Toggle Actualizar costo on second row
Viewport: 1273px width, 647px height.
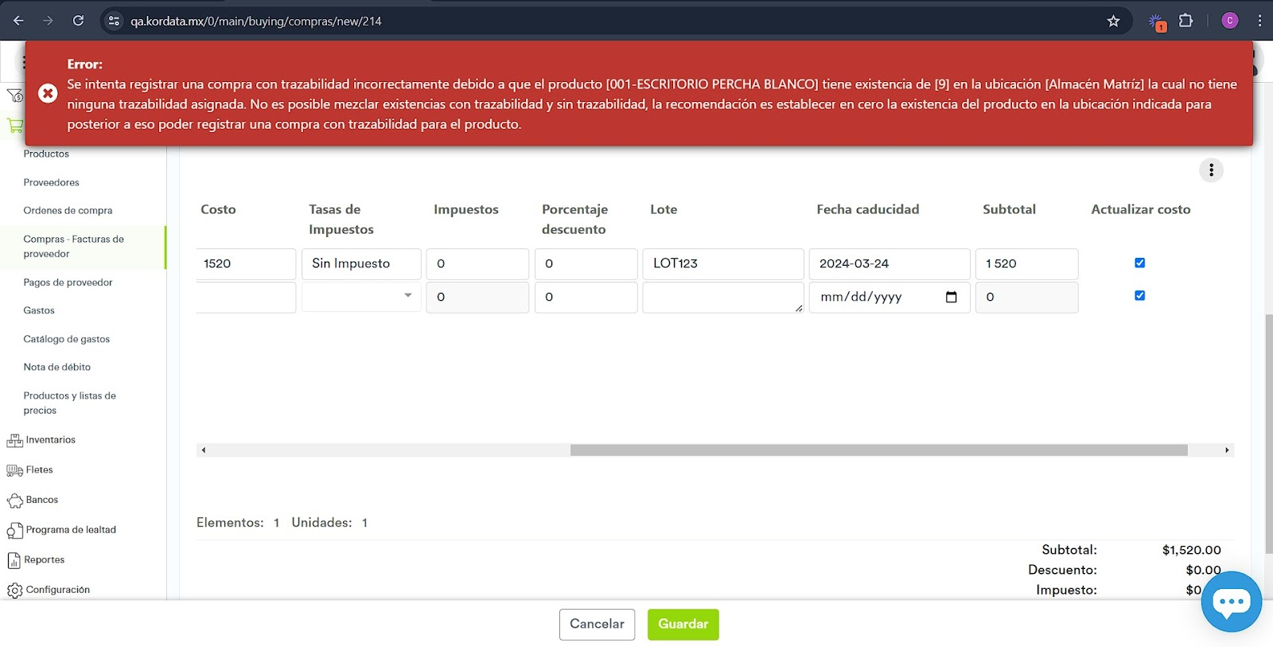click(x=1139, y=295)
